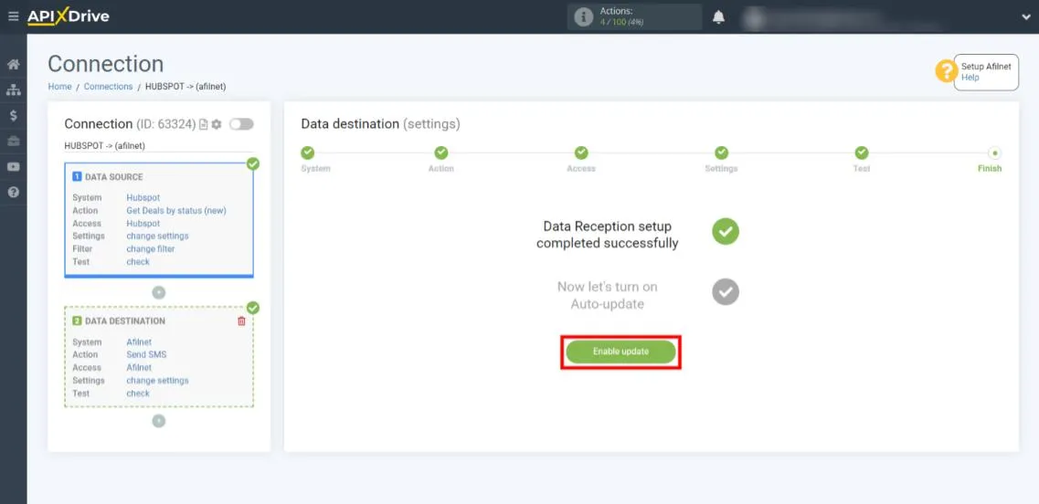Open the Connections breadcrumb link
1039x504 pixels.
tap(108, 87)
